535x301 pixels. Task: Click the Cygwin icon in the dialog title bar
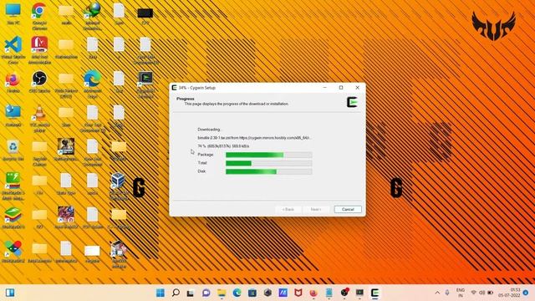click(x=175, y=88)
